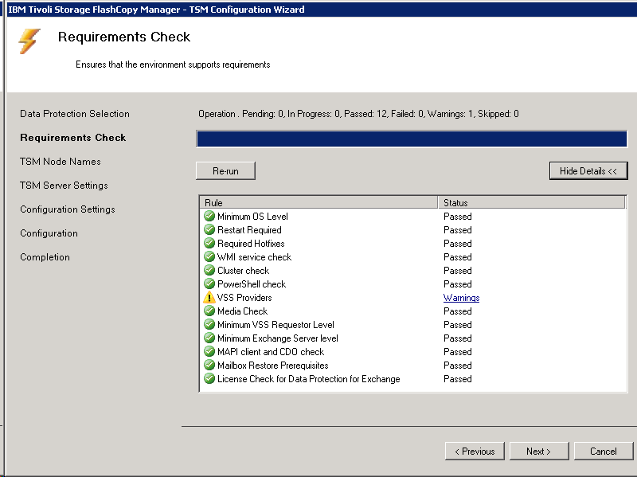Click the green check icon beside Restart Required

click(x=209, y=230)
